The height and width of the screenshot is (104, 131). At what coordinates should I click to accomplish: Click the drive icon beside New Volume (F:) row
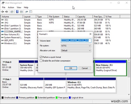pos(2,34)
